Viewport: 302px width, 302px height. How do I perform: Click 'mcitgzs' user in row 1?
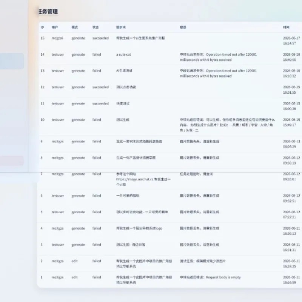[58, 277]
